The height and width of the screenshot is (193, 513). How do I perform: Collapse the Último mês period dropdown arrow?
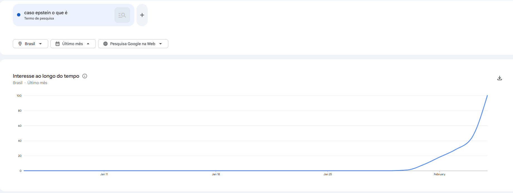pos(88,44)
